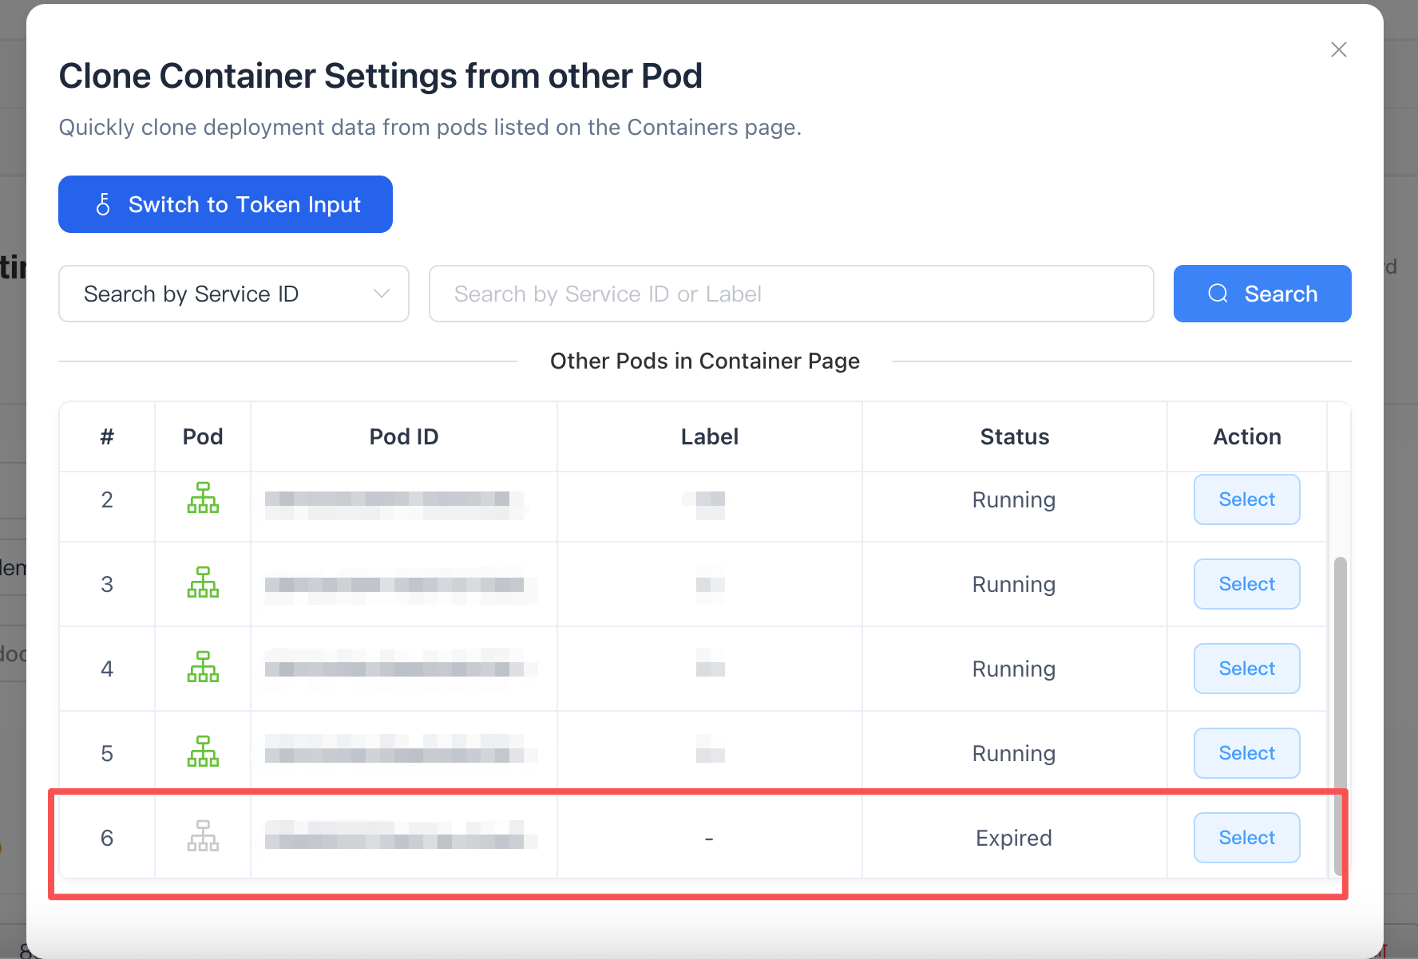Select the Running pod in row 2
Image resolution: width=1418 pixels, height=959 pixels.
[x=1246, y=499]
